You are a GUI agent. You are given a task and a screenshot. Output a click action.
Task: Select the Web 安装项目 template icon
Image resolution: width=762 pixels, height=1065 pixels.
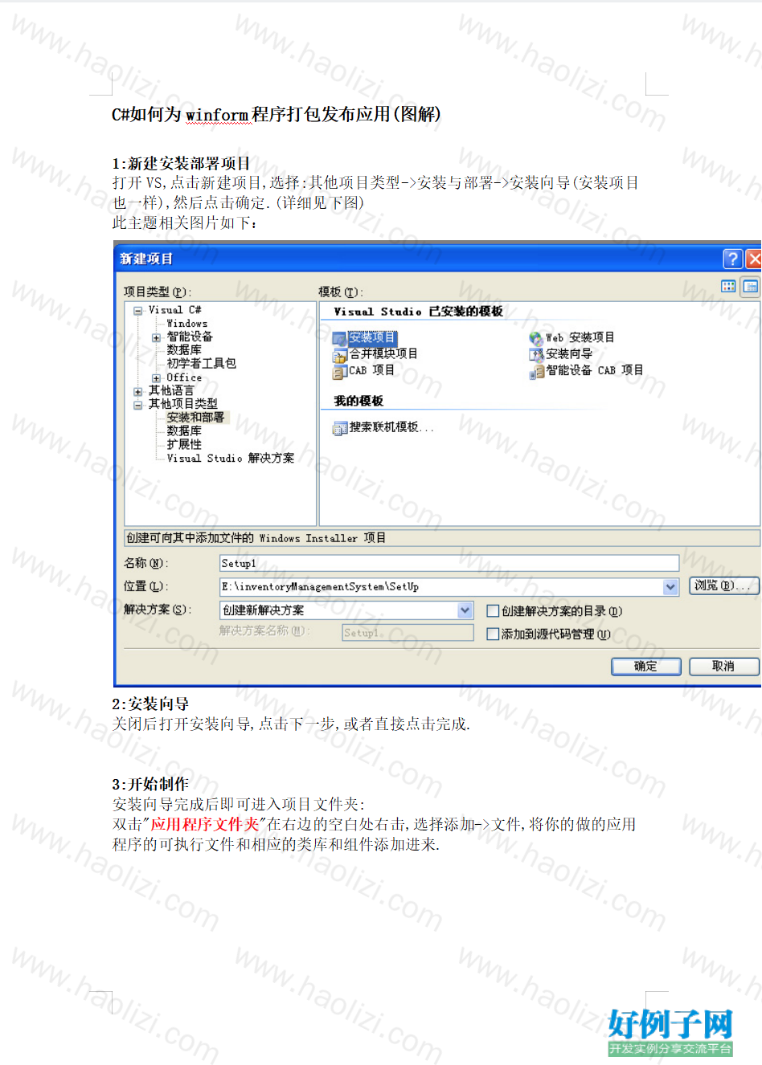536,339
